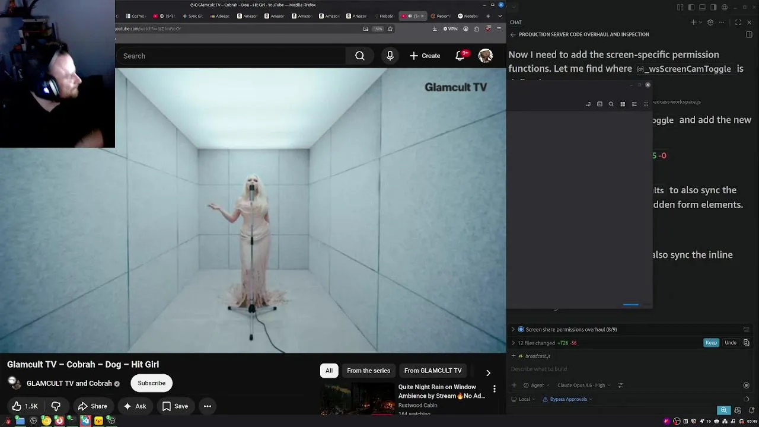Configure tools icon in chat input

point(620,385)
